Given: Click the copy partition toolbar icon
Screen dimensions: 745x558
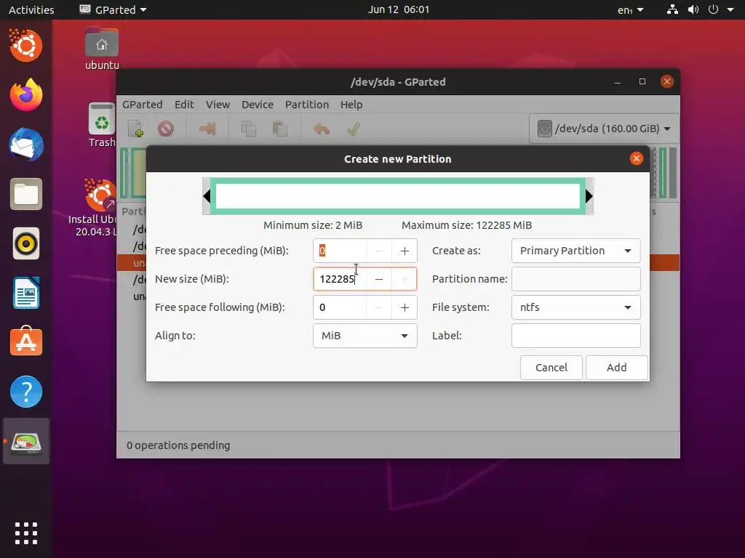Looking at the screenshot, I should (249, 129).
